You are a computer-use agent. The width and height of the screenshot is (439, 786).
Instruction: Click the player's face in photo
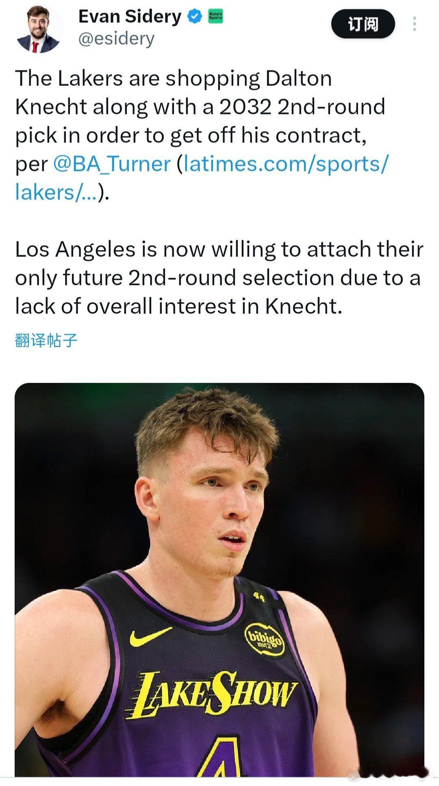pos(222,504)
